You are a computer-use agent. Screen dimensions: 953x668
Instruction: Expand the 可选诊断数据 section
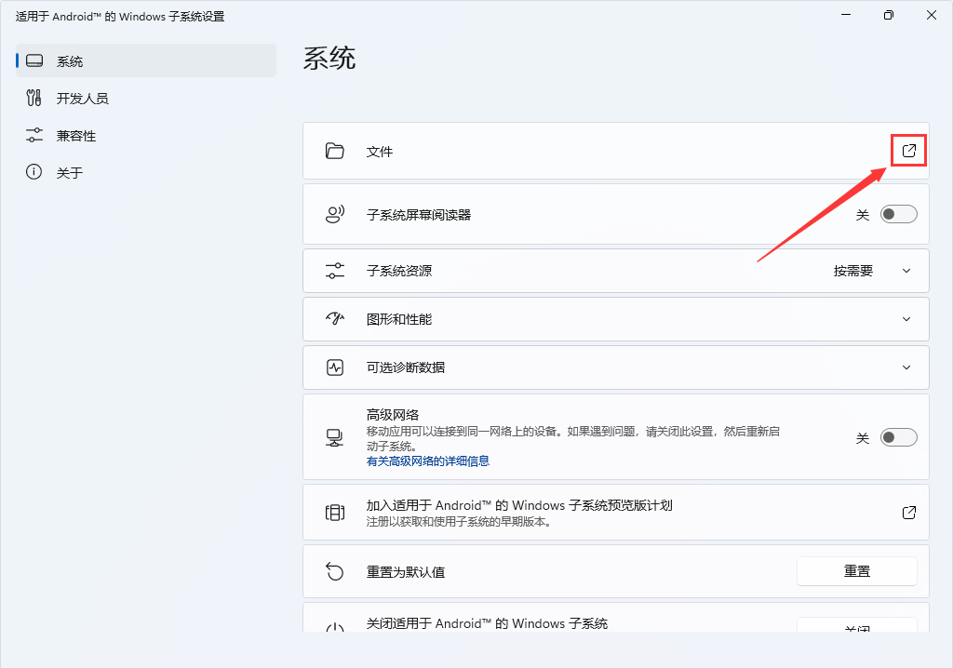pyautogui.click(x=906, y=367)
